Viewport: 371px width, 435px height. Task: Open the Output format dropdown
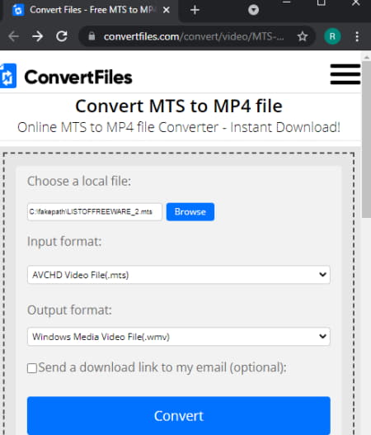(x=179, y=337)
